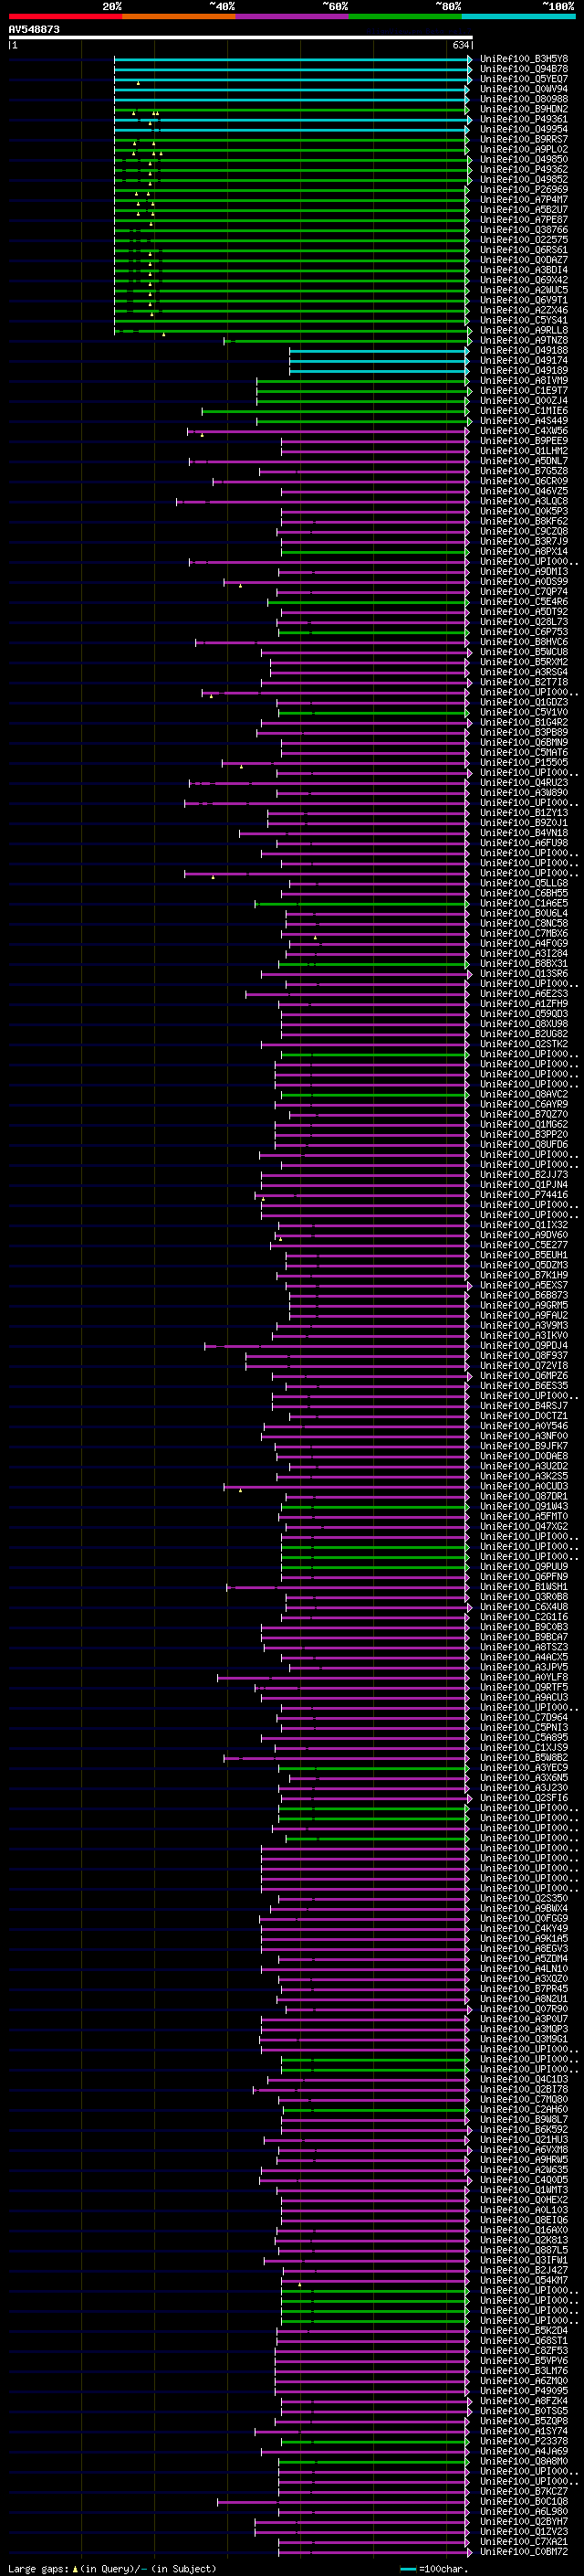
Task: Click the cyan ~100% identity legend segment
Action: pyautogui.click(x=519, y=16)
